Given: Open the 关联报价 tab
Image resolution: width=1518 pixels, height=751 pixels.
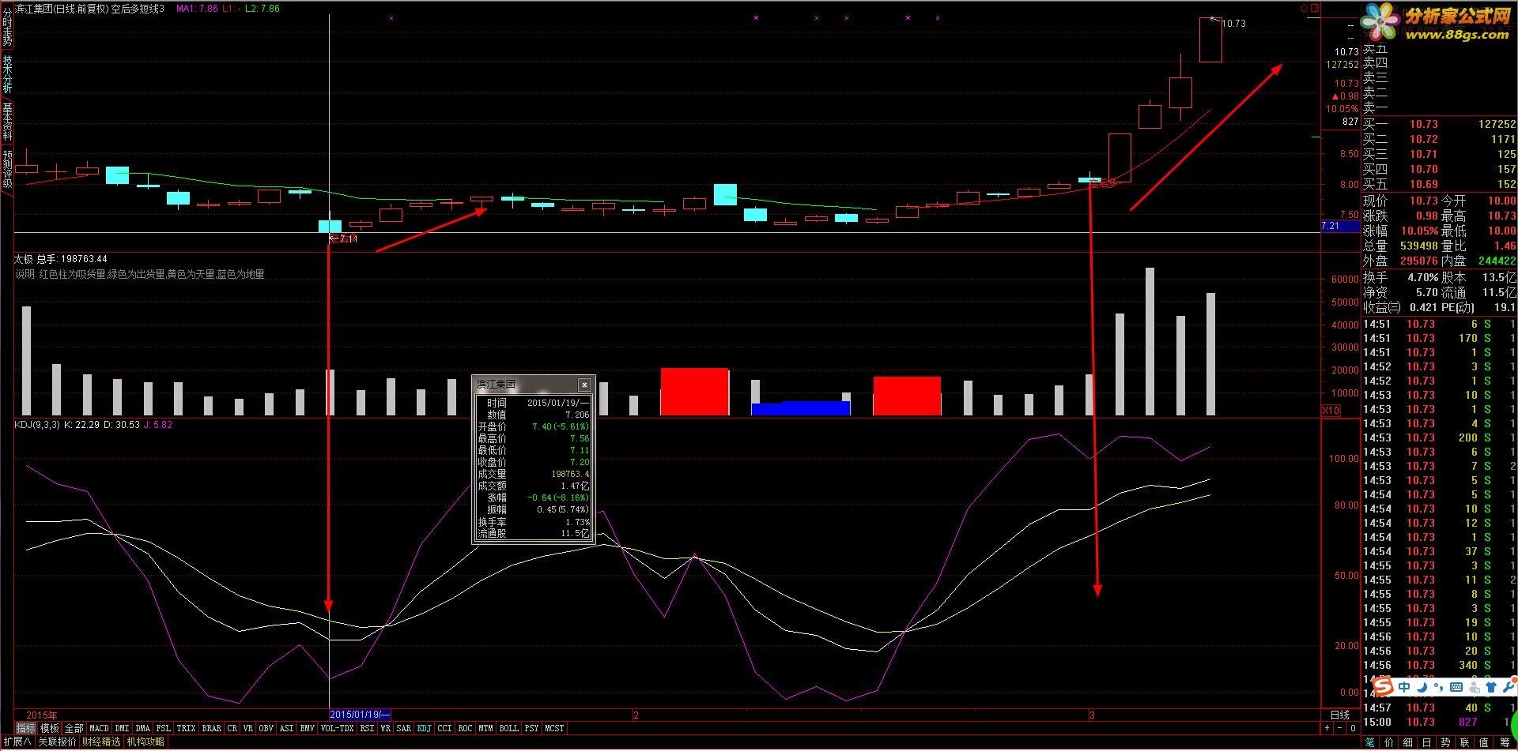Looking at the screenshot, I should [x=57, y=742].
